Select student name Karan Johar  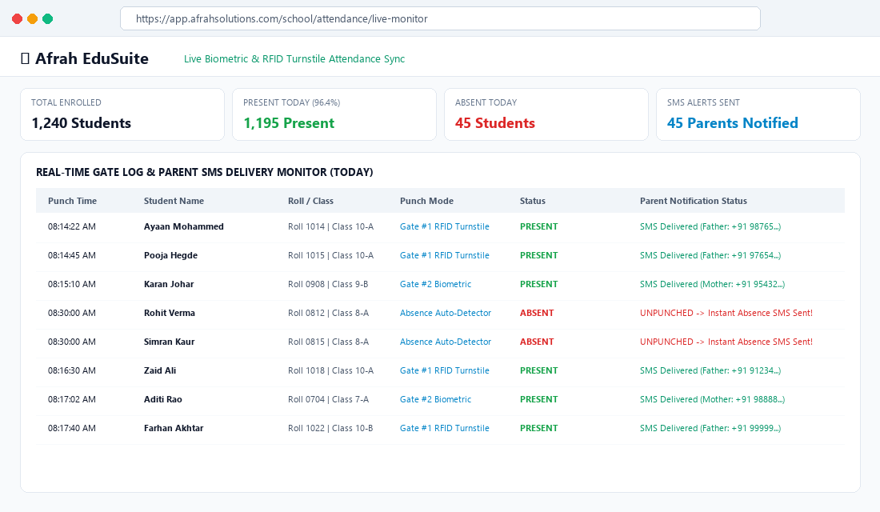pos(169,284)
